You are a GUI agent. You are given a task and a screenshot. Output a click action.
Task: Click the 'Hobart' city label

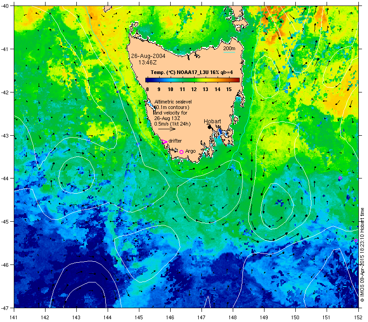pos(212,121)
